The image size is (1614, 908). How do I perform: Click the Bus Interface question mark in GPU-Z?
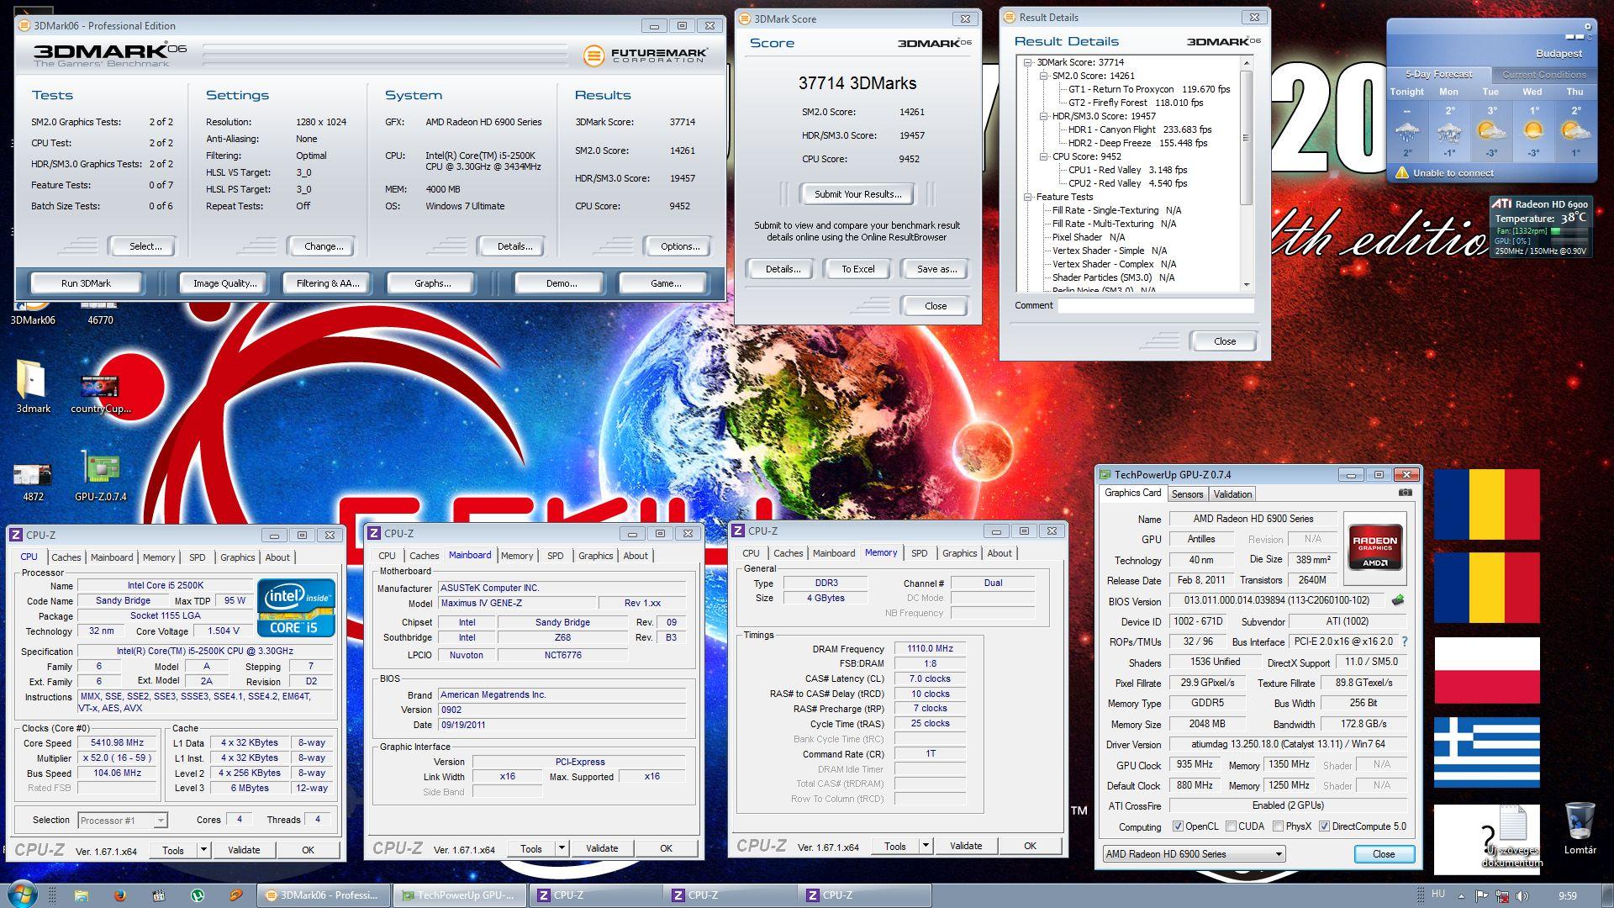(x=1404, y=641)
